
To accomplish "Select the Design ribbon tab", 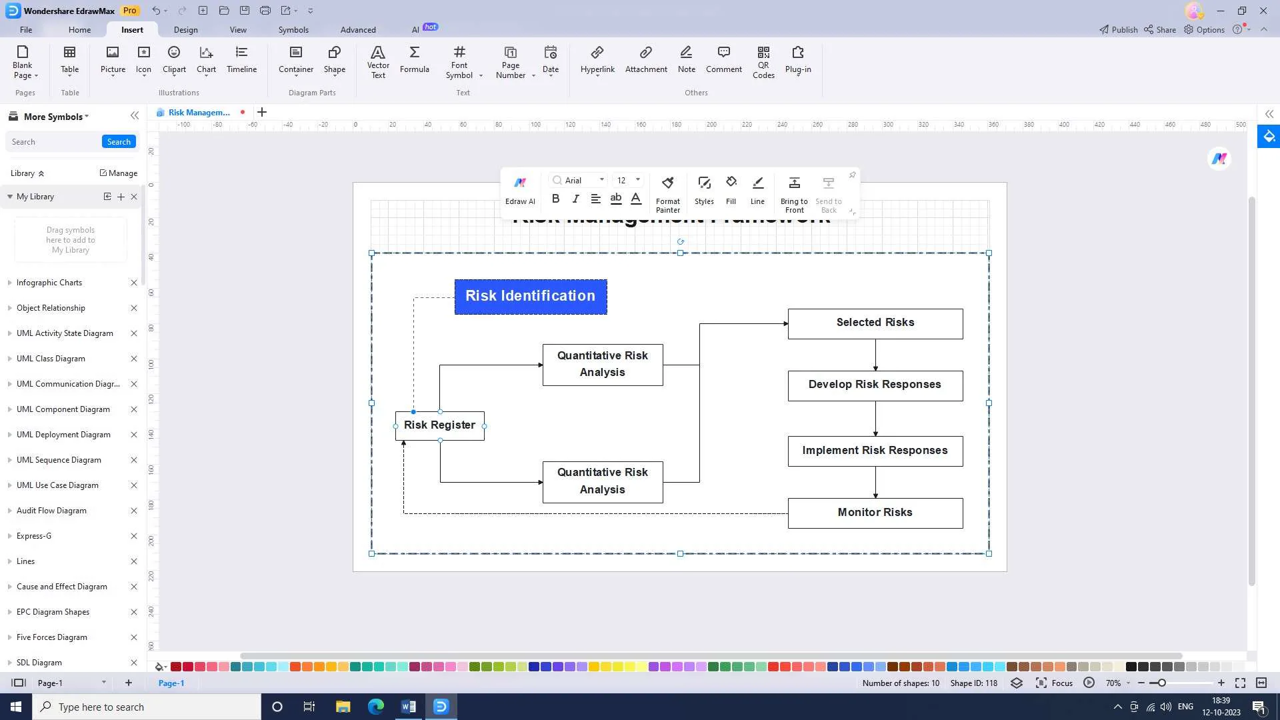I will pyautogui.click(x=185, y=29).
